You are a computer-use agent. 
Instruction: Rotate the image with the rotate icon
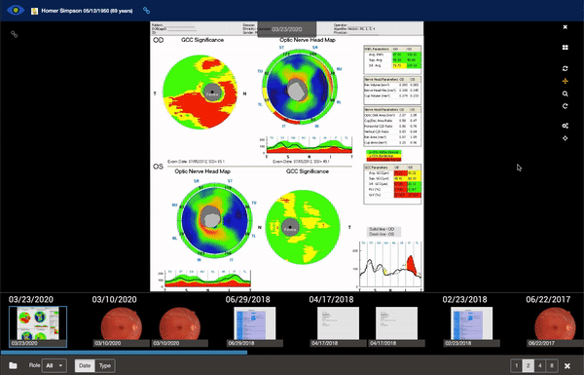click(x=565, y=106)
